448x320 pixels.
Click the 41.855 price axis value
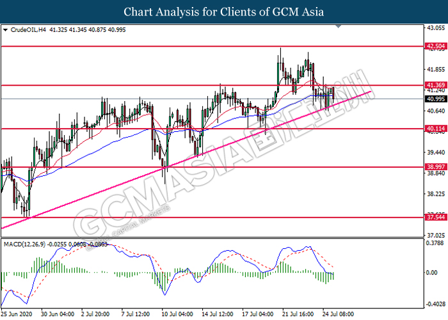pyautogui.click(x=436, y=69)
